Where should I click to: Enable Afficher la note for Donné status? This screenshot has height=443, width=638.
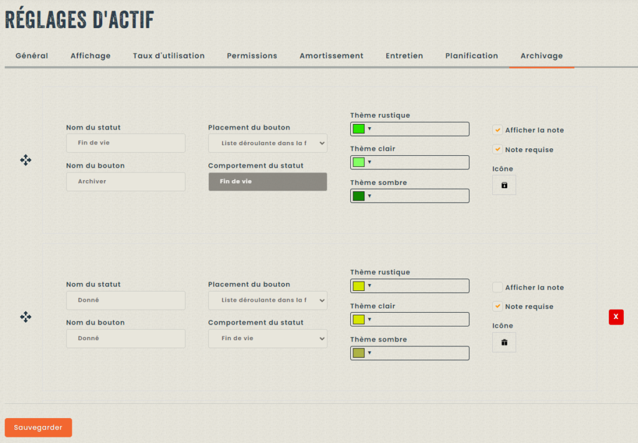(497, 287)
